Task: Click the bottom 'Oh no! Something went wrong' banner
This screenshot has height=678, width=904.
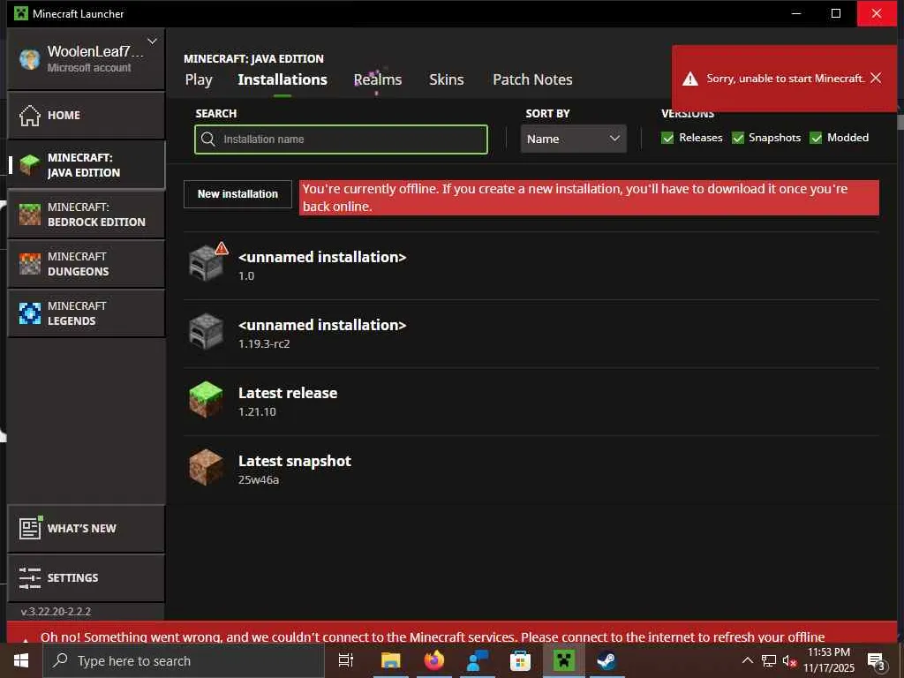Action: point(452,632)
